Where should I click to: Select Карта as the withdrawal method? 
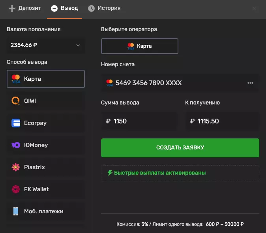point(46,79)
